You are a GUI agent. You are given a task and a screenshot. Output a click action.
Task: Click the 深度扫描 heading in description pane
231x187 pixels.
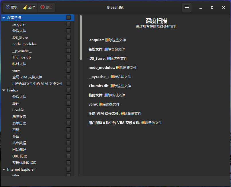point(156,21)
